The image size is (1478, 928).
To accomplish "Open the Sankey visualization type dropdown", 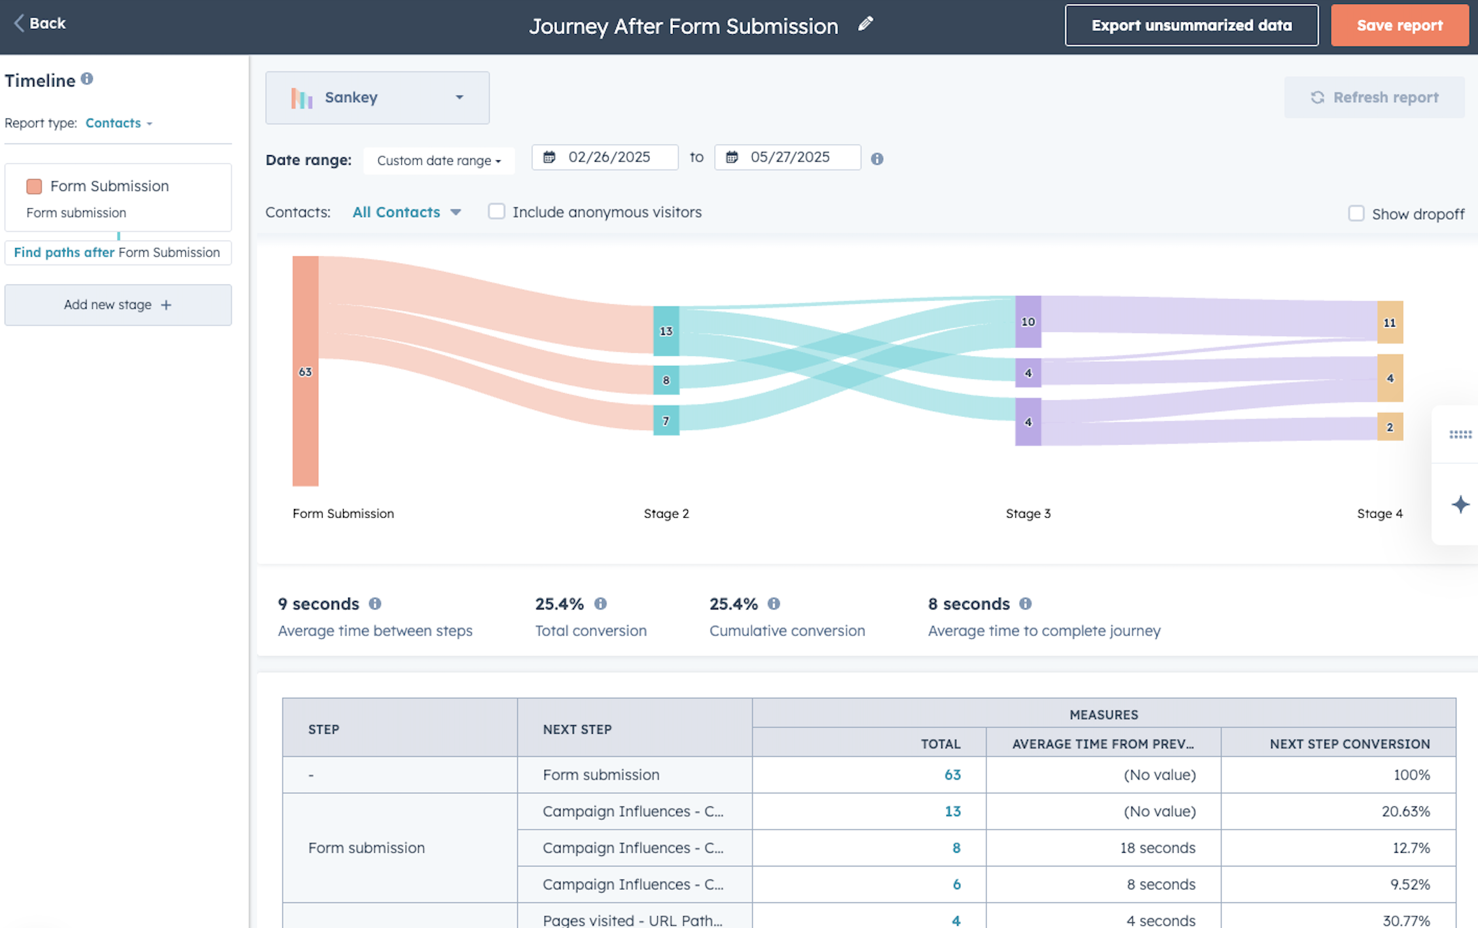I will tap(460, 98).
